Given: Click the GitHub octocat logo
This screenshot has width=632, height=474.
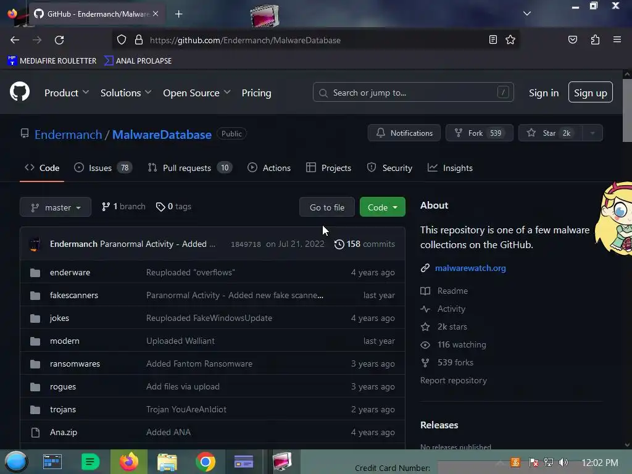Looking at the screenshot, I should click(20, 92).
